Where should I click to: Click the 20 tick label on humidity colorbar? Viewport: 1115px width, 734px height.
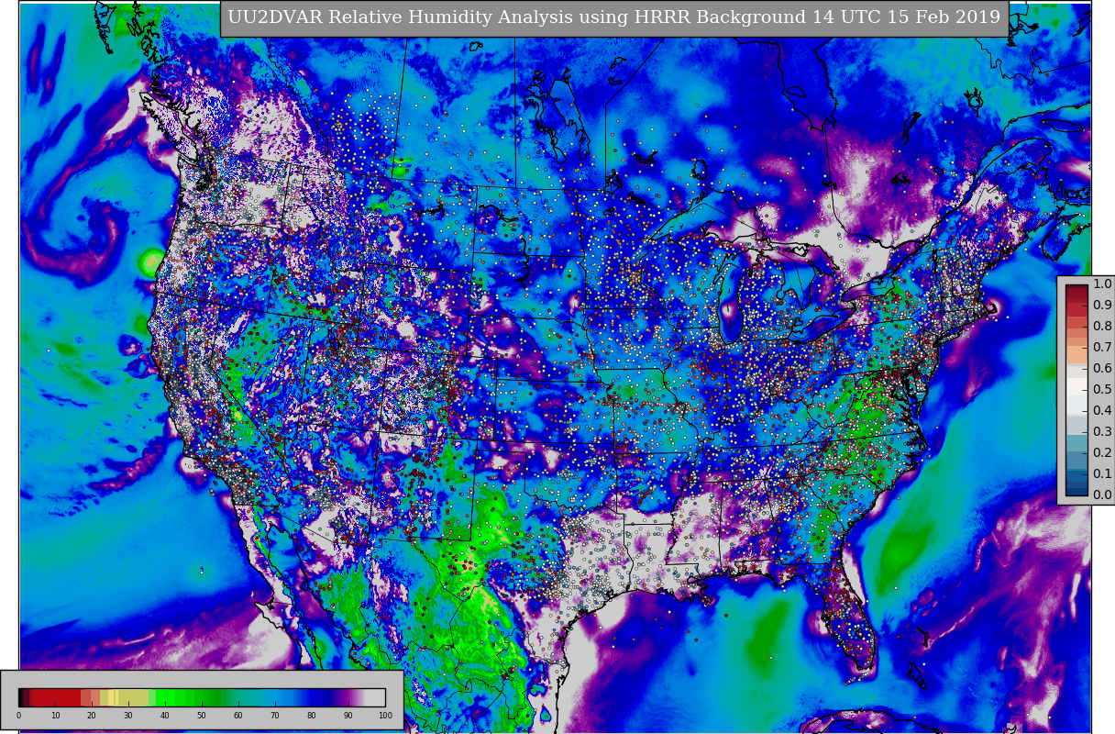coord(92,716)
